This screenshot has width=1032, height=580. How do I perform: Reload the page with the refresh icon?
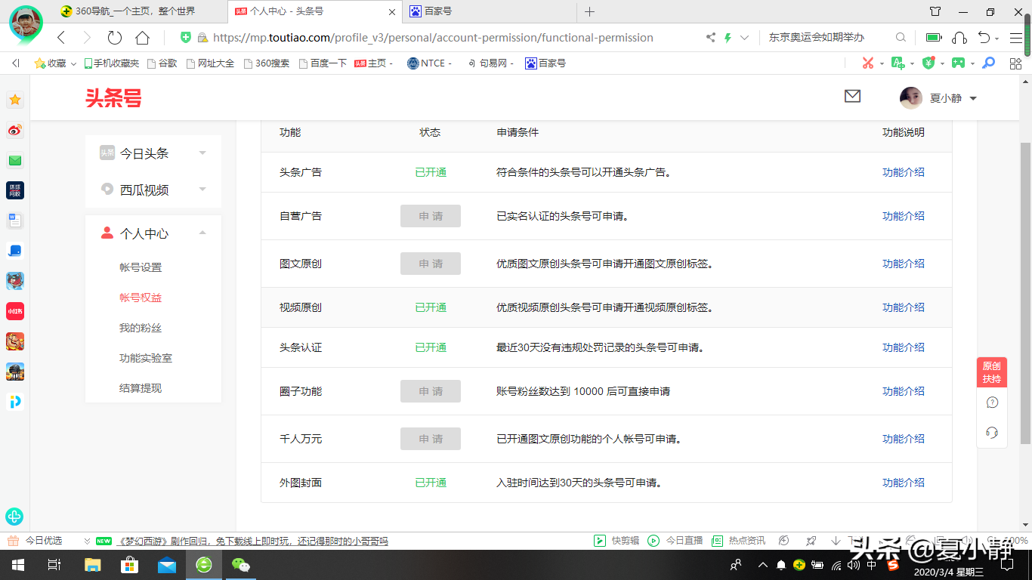pos(114,37)
